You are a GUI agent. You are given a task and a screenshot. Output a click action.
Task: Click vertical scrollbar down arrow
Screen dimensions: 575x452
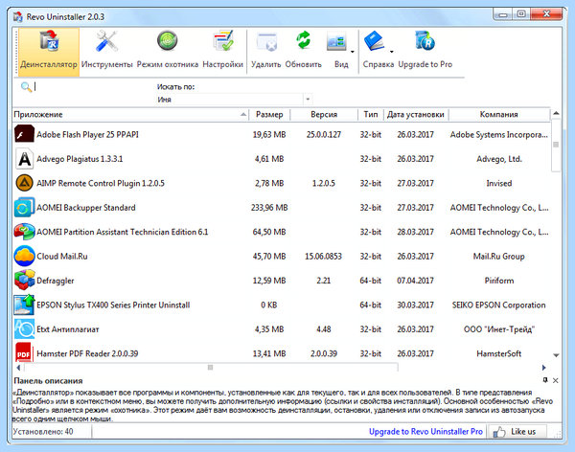coord(556,355)
